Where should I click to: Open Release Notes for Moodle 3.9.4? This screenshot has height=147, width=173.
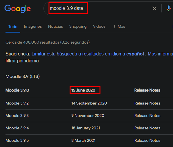click(x=147, y=128)
